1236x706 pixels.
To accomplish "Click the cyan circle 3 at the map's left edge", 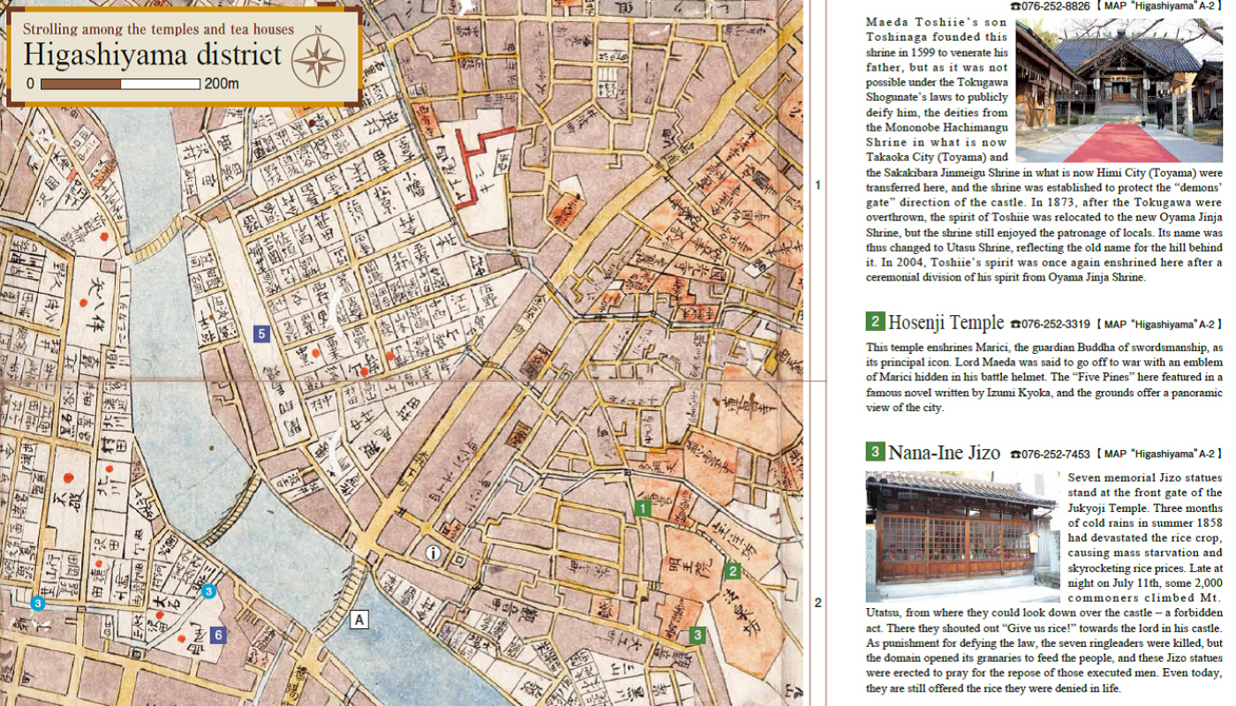I will pyautogui.click(x=37, y=604).
